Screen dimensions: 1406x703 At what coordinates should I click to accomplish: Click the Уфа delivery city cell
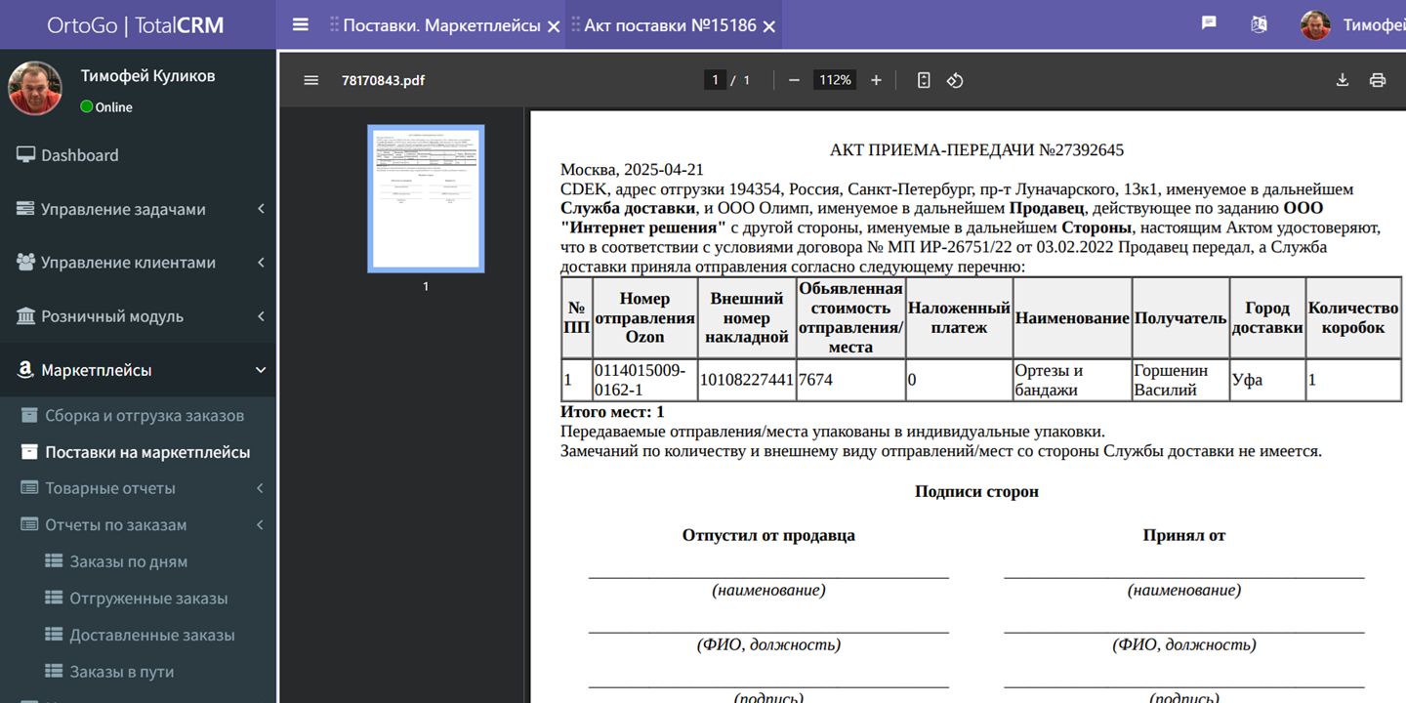[x=1267, y=380]
